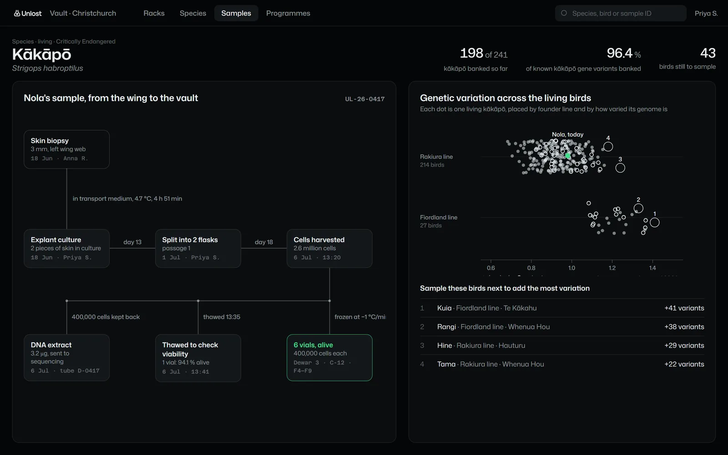Click the +41 variants value
Viewport: 728px width, 455px height.
pyautogui.click(x=684, y=308)
